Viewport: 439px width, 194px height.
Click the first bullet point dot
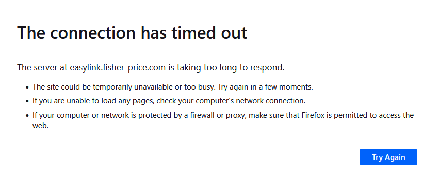pyautogui.click(x=27, y=87)
